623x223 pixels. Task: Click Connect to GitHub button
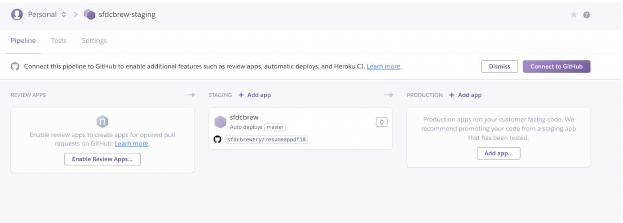pyautogui.click(x=556, y=66)
